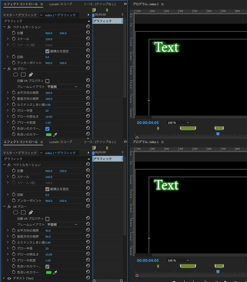247x282 pixels.
Task: Select upper エフェクトコントロール tab
Action: coord(21,4)
